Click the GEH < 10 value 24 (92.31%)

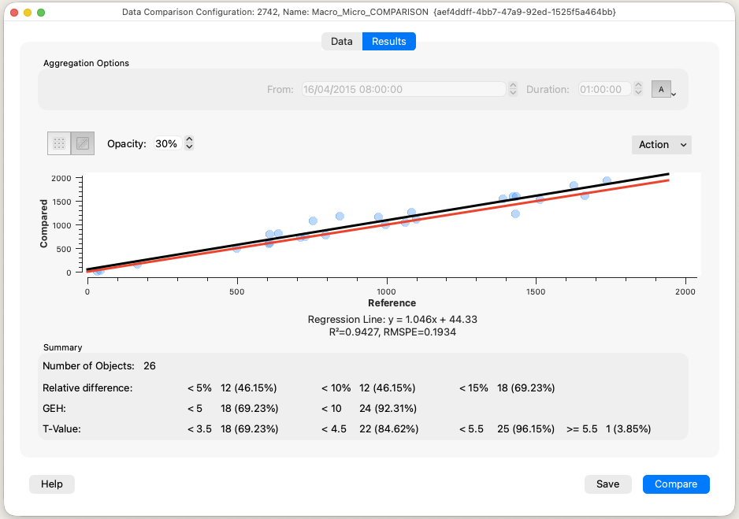click(388, 408)
